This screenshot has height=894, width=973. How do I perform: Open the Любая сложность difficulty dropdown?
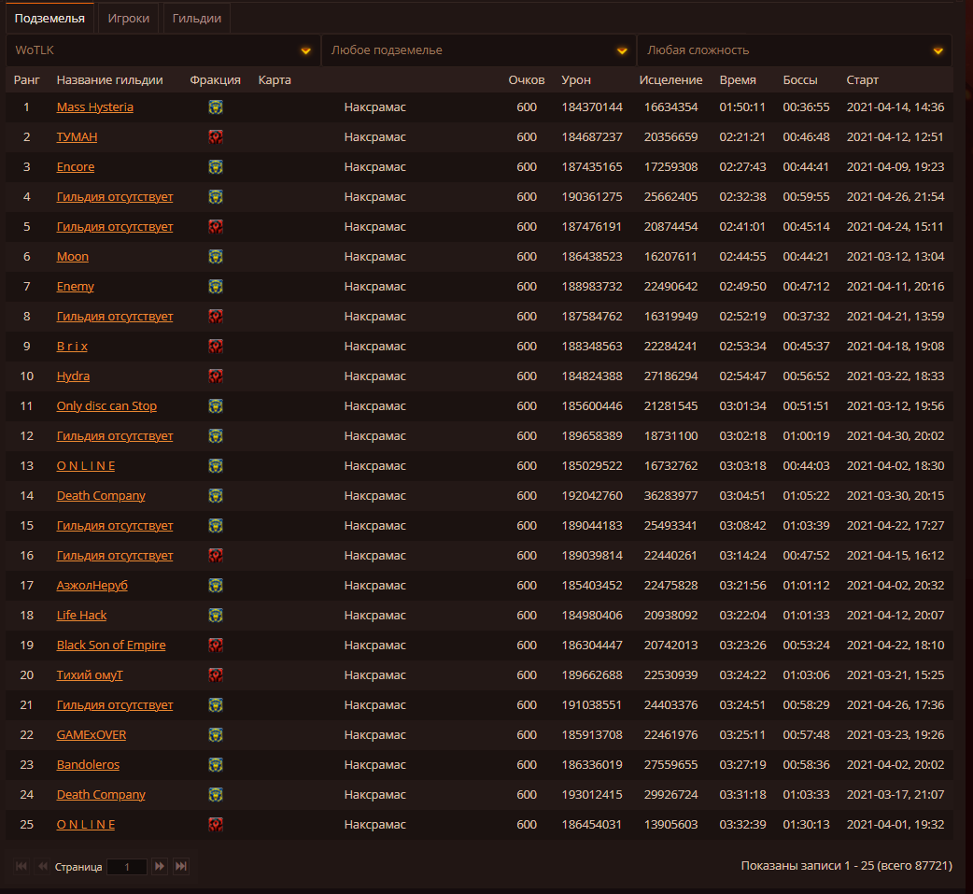click(x=795, y=50)
